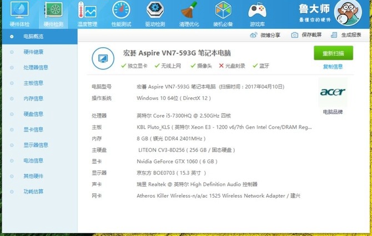Click the KBL Pluto_KLS motherboard value
372x236 pixels.
click(x=224, y=127)
